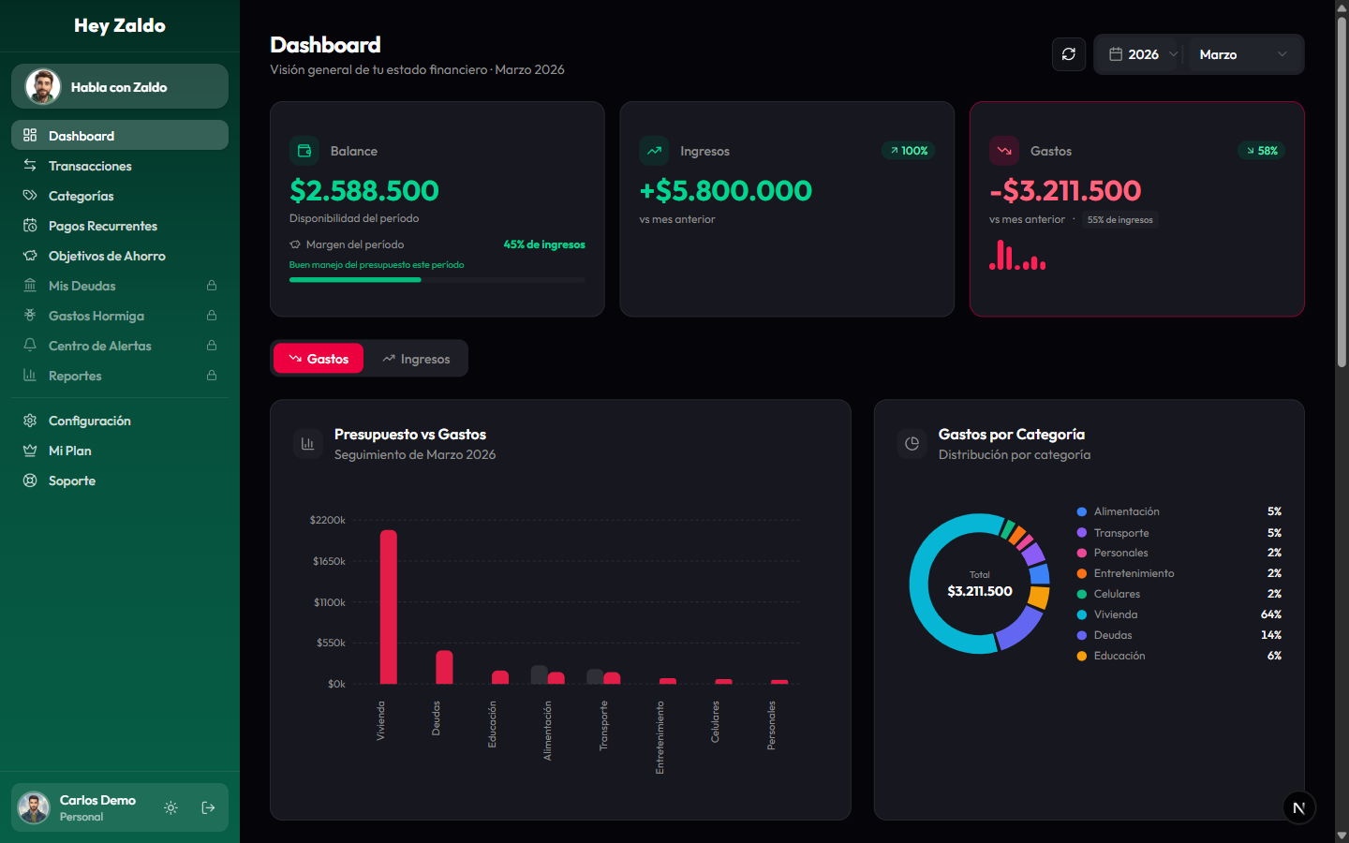Viewport: 1349px width, 843px height.
Task: Open Transacciones from the sidebar icon
Action: 29,166
